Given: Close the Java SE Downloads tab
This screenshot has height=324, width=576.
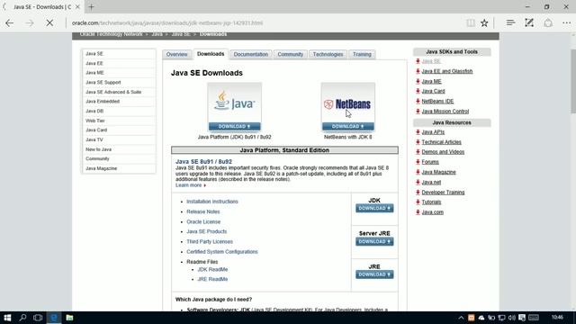Looking at the screenshot, I should (x=77, y=7).
